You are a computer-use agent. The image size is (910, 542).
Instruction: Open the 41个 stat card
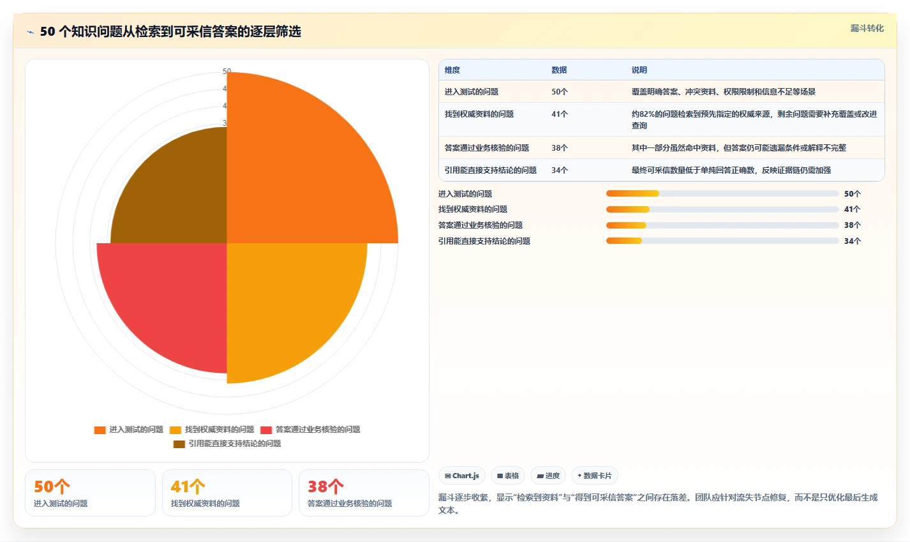227,493
